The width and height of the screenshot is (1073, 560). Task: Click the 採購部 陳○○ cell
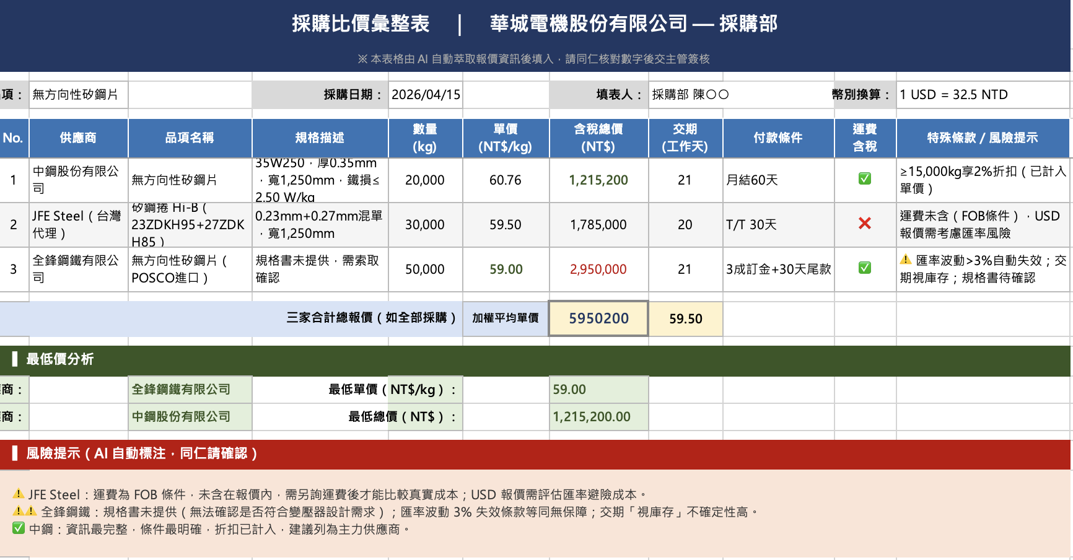pos(686,95)
